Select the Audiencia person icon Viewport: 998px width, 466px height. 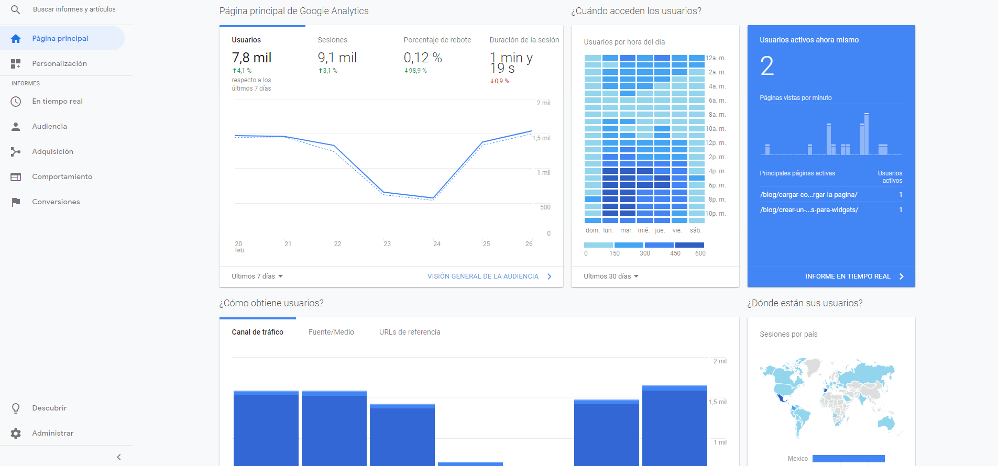[x=16, y=127]
